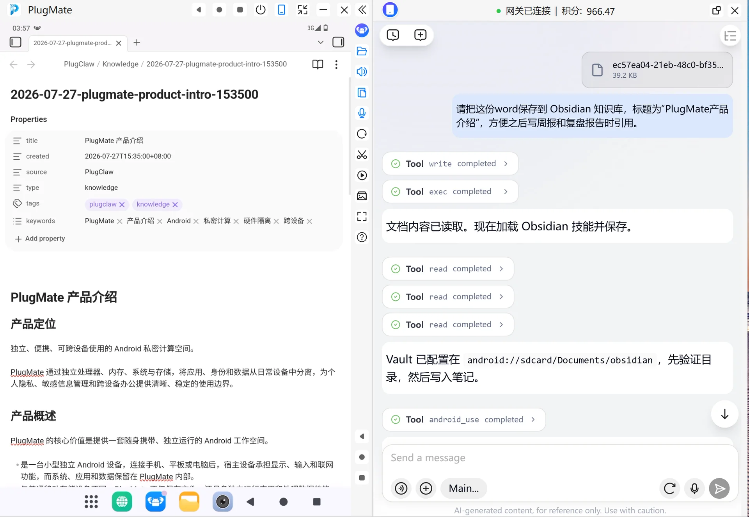The height and width of the screenshot is (517, 749).
Task: Click the scissors screenshot icon
Action: 362,155
